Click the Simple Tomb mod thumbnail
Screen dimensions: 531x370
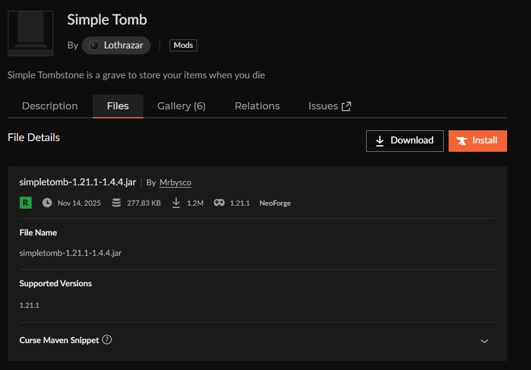pyautogui.click(x=30, y=33)
